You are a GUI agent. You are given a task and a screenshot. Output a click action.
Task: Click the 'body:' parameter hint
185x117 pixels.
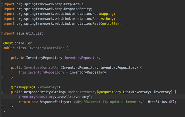tap(77, 102)
